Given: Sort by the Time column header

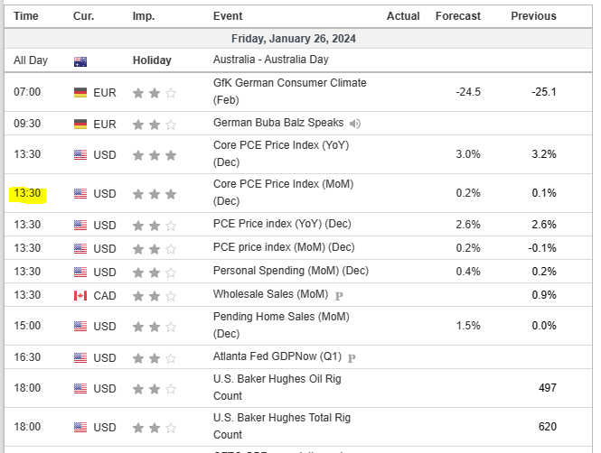Looking at the screenshot, I should [26, 16].
